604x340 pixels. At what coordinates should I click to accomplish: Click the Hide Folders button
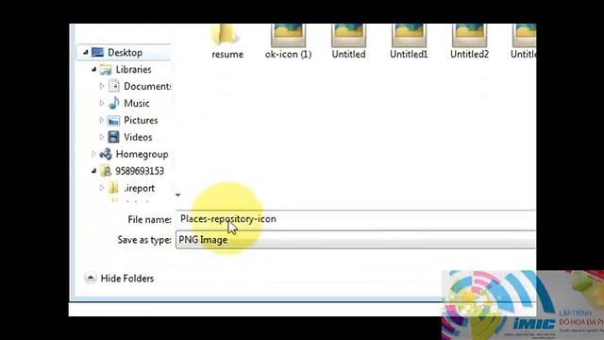[119, 278]
